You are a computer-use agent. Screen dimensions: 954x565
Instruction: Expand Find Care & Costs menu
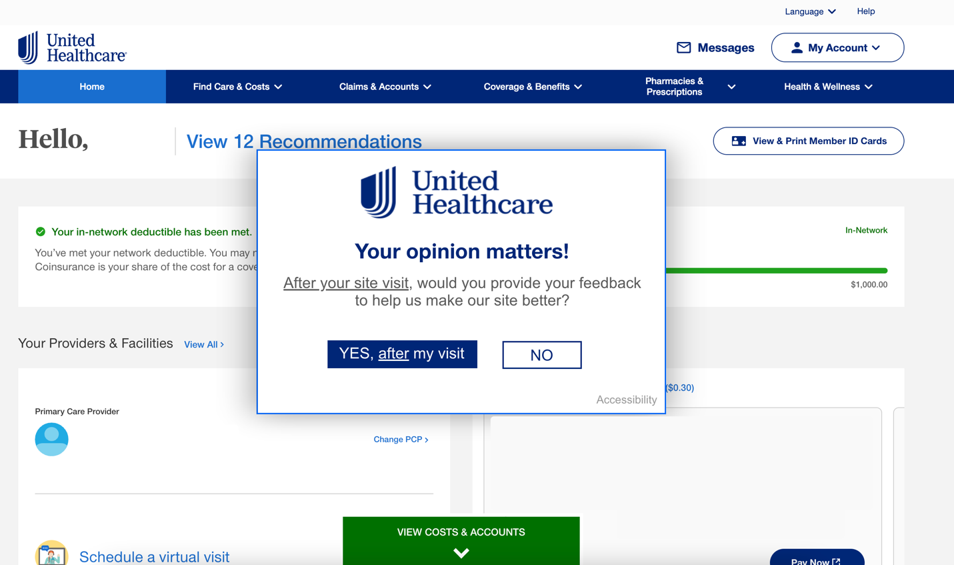237,87
